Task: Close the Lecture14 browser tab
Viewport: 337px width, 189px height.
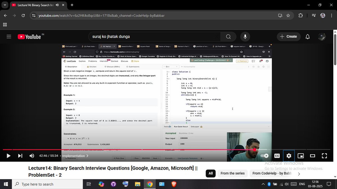Action: [x=63, y=5]
